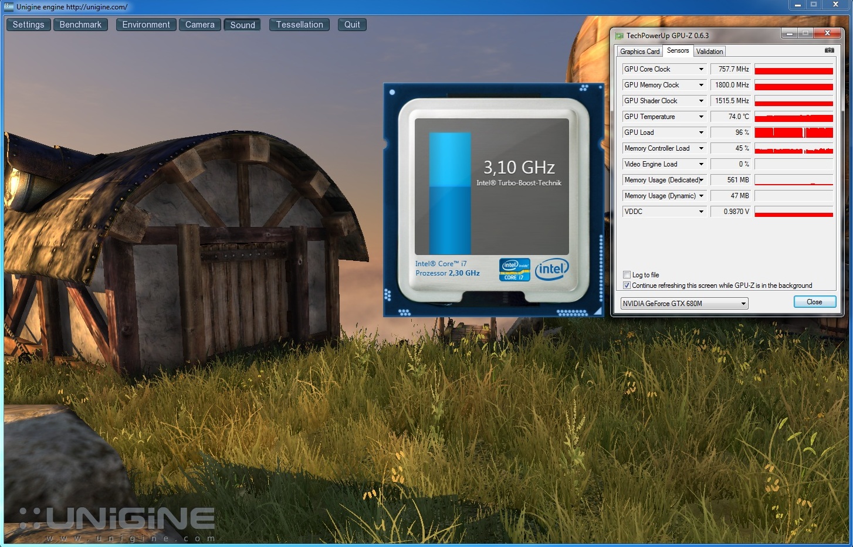The width and height of the screenshot is (853, 547).
Task: Expand the VDDC sensor dropdown
Action: pos(700,212)
